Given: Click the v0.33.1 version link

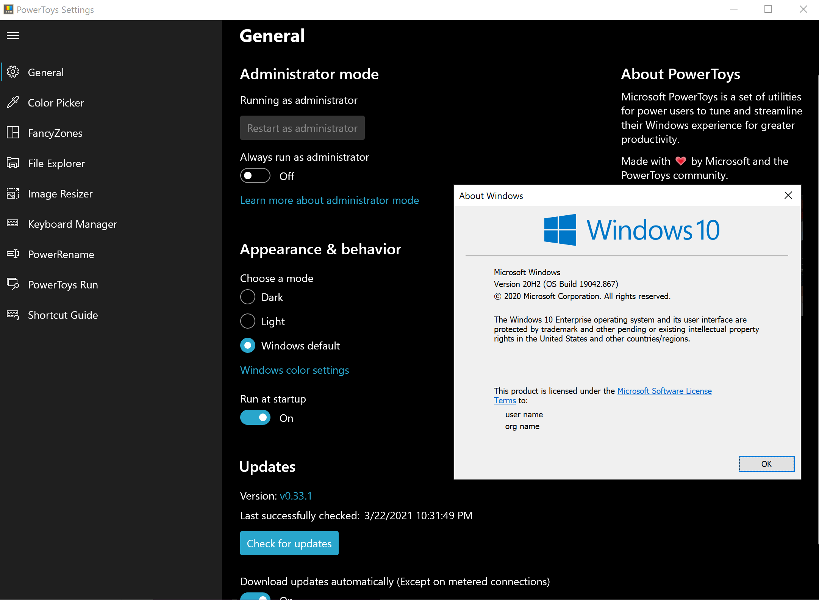Looking at the screenshot, I should [x=296, y=495].
